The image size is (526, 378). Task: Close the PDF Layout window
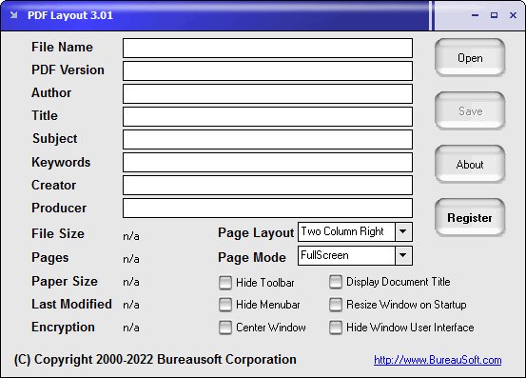pos(513,15)
